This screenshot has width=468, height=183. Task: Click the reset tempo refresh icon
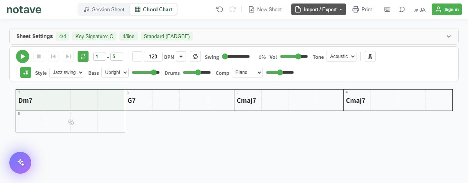[195, 56]
